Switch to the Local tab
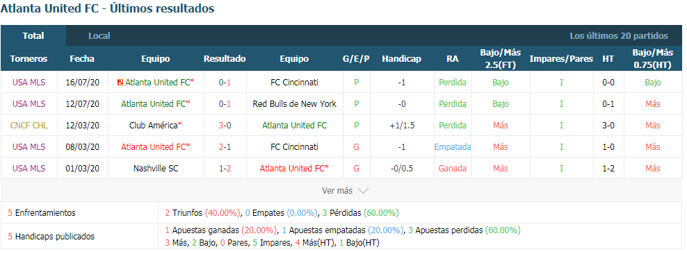This screenshot has height=254, width=687. click(x=99, y=36)
